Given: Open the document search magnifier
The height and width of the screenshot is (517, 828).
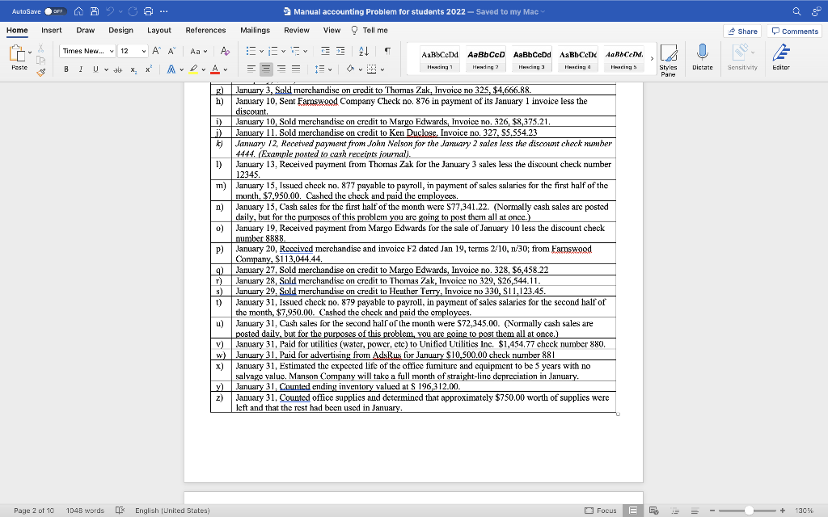Looking at the screenshot, I should tap(796, 11).
